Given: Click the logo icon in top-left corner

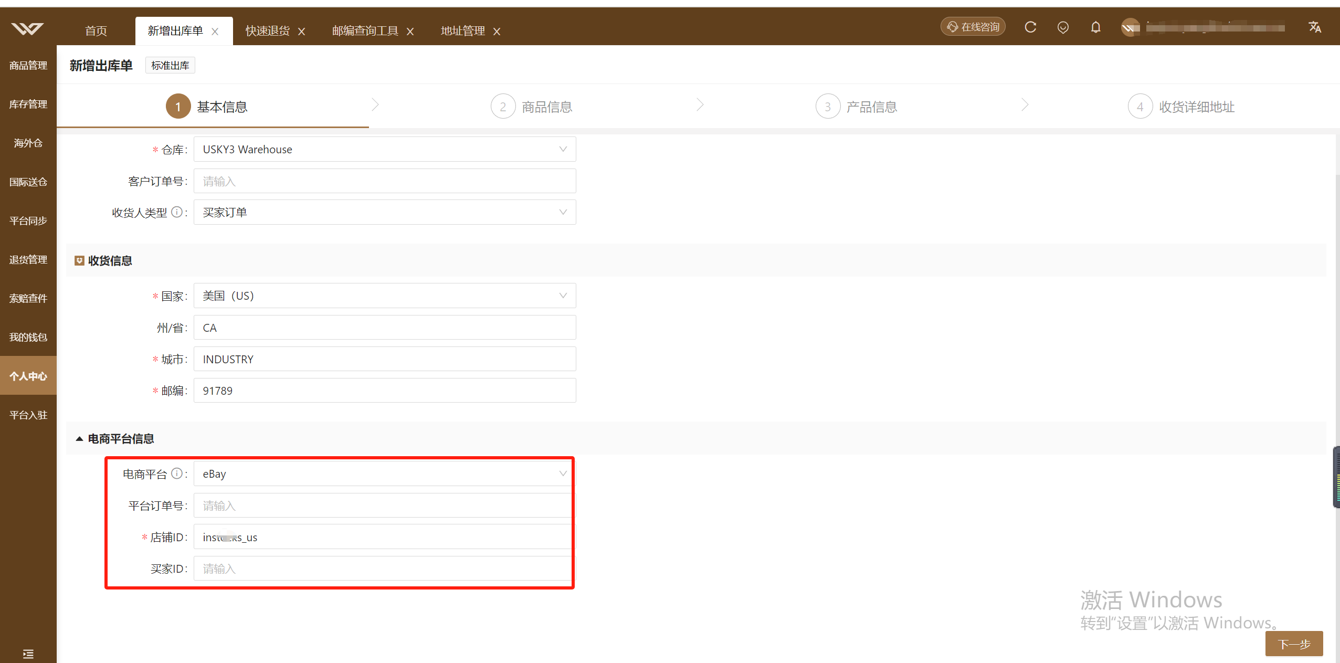Looking at the screenshot, I should point(27,28).
